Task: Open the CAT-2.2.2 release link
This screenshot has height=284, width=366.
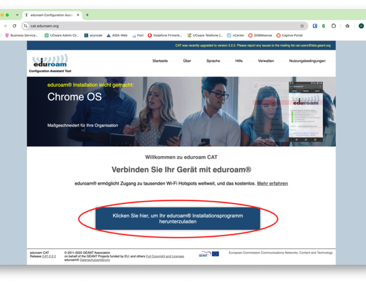Action: point(49,256)
